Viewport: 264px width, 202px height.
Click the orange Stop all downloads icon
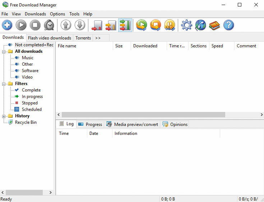pos(156,25)
